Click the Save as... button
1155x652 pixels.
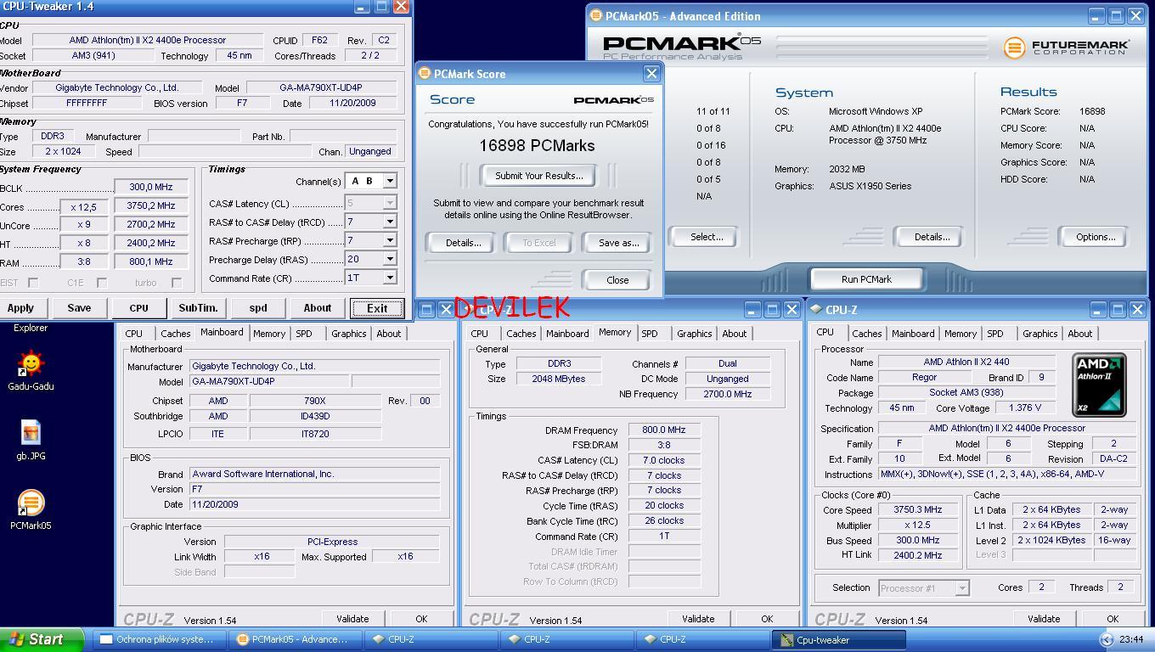(x=618, y=243)
